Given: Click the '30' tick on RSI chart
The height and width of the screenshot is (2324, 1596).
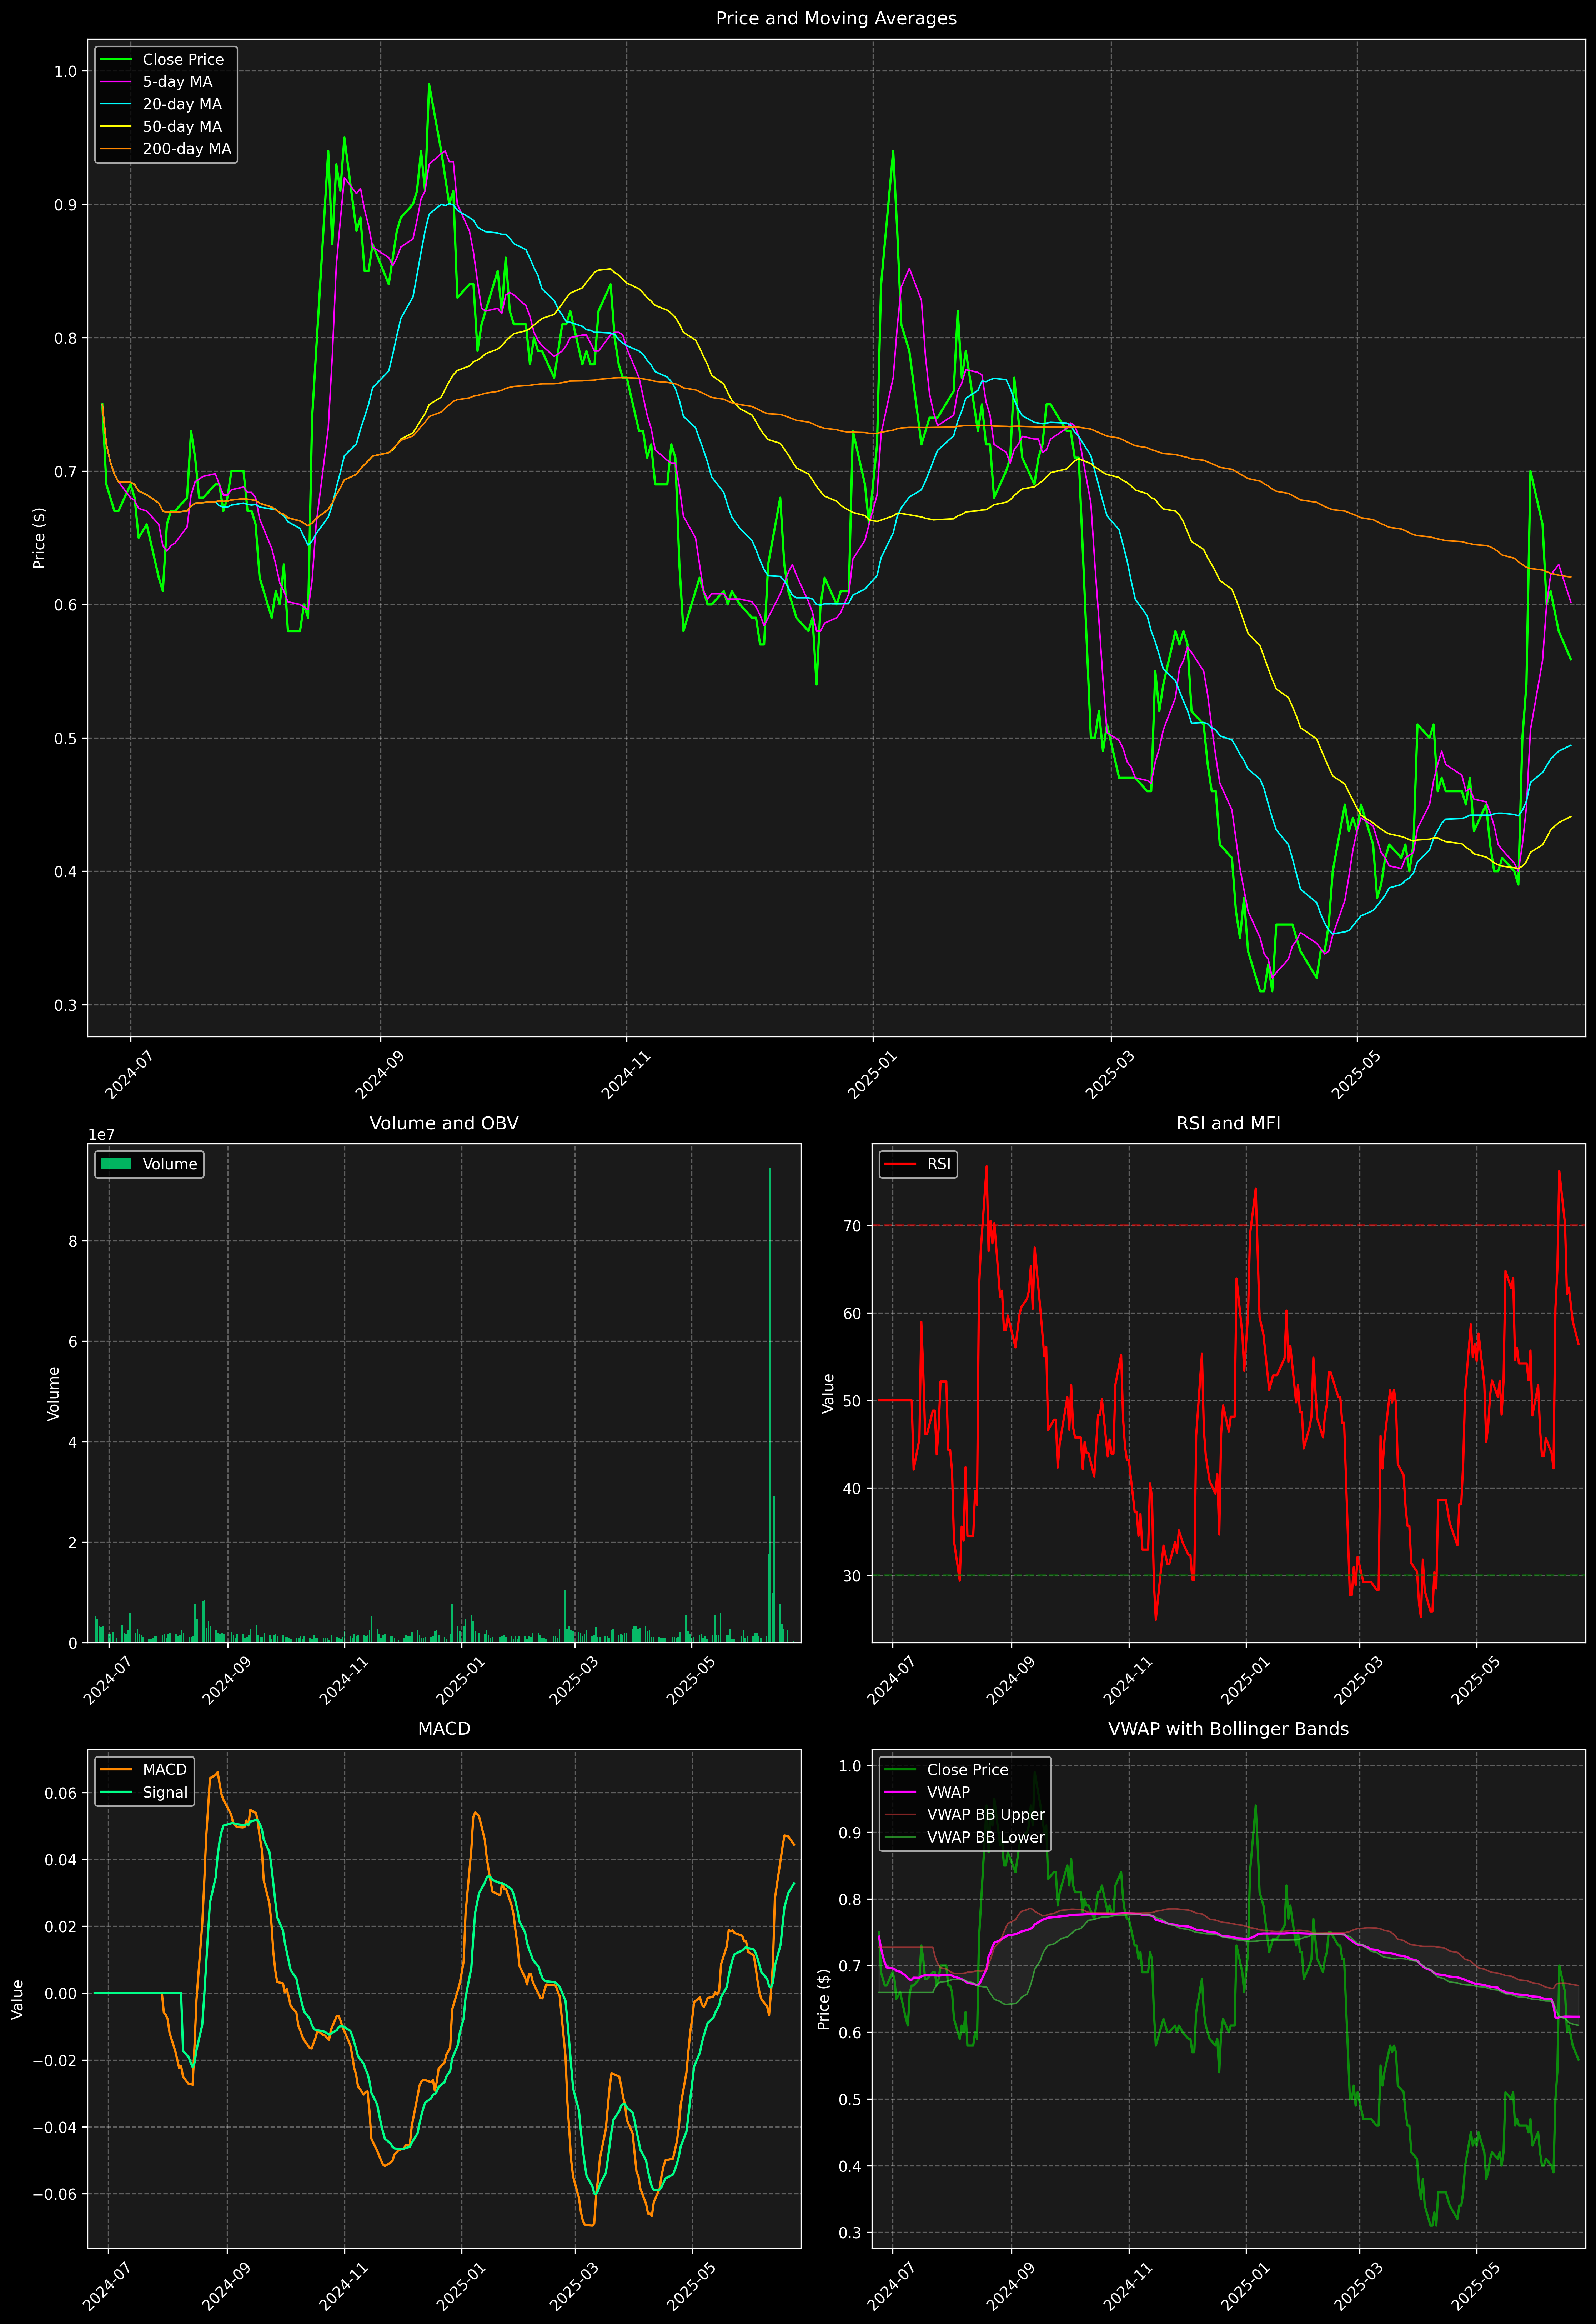Looking at the screenshot, I should tap(852, 1576).
